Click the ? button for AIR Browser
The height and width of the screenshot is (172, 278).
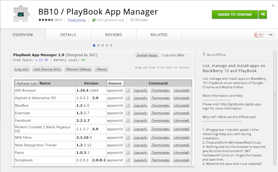(128, 90)
